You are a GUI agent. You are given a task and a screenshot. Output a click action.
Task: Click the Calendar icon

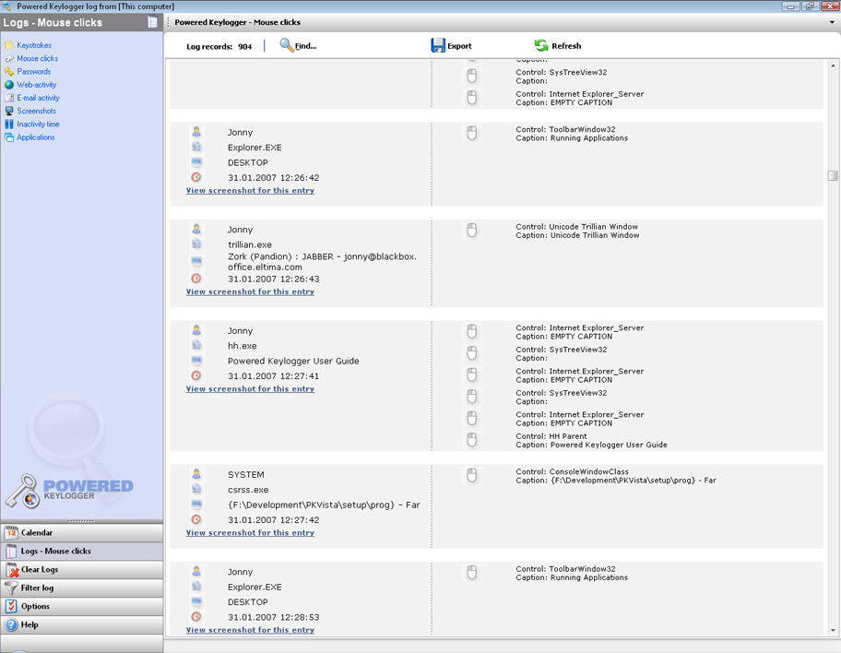(11, 533)
